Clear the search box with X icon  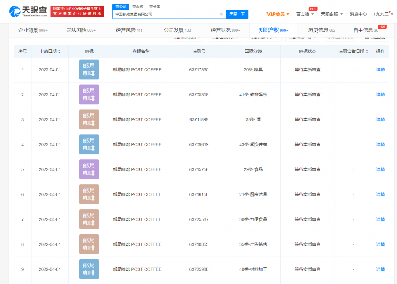pos(221,14)
